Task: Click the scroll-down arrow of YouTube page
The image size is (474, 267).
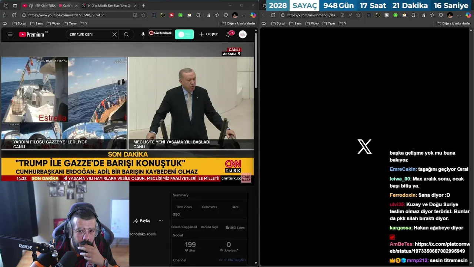Action: tap(256, 263)
